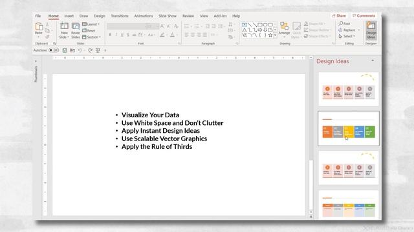Align text right
Screen dimensions: 414x232
coord(199,35)
